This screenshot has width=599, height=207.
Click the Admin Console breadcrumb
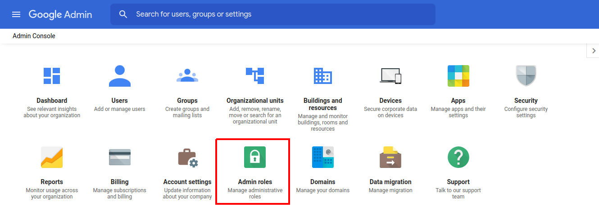click(34, 36)
